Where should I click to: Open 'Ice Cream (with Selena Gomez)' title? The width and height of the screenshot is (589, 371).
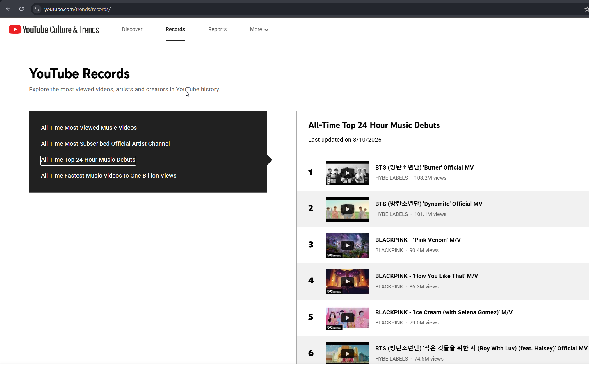coord(444,312)
